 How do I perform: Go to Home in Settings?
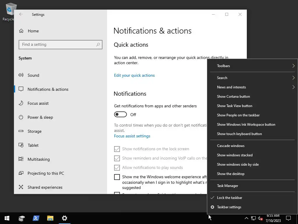61,31
